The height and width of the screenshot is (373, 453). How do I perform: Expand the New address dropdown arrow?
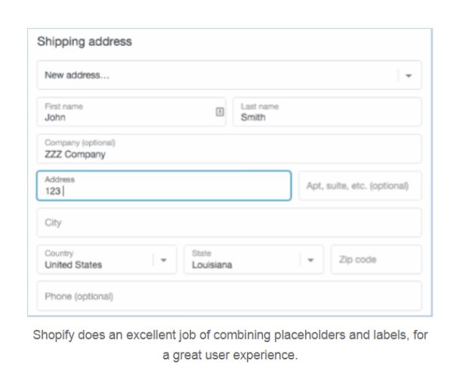(x=408, y=76)
